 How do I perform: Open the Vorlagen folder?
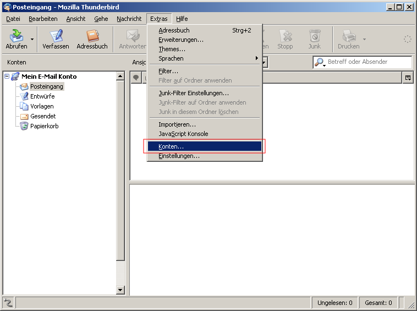pos(42,106)
